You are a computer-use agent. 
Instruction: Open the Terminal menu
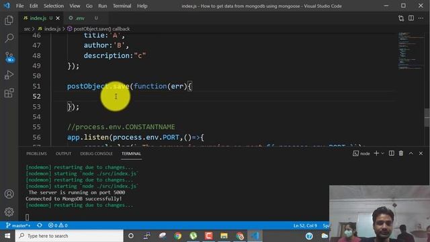(x=122, y=6)
